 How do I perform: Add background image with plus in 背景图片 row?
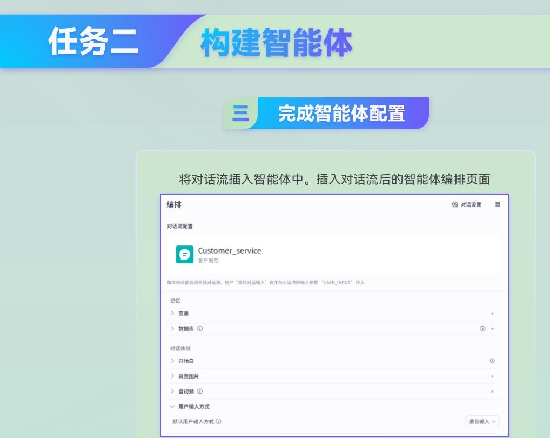tap(492, 376)
